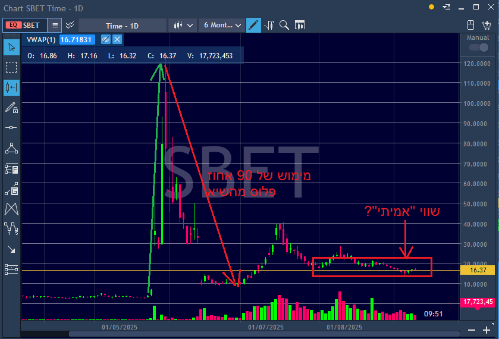Maximize the chart window
499x339 pixels.
(476, 7)
